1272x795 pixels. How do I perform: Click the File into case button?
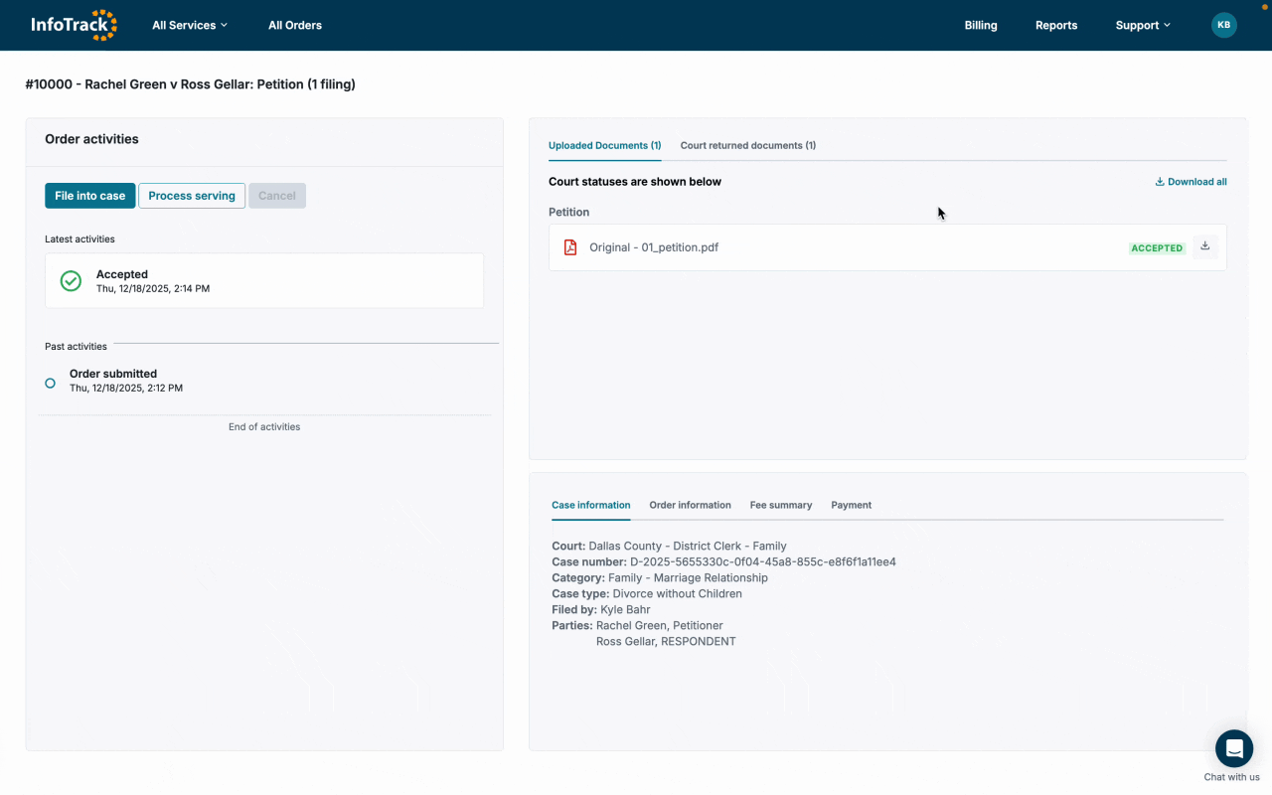pos(89,196)
